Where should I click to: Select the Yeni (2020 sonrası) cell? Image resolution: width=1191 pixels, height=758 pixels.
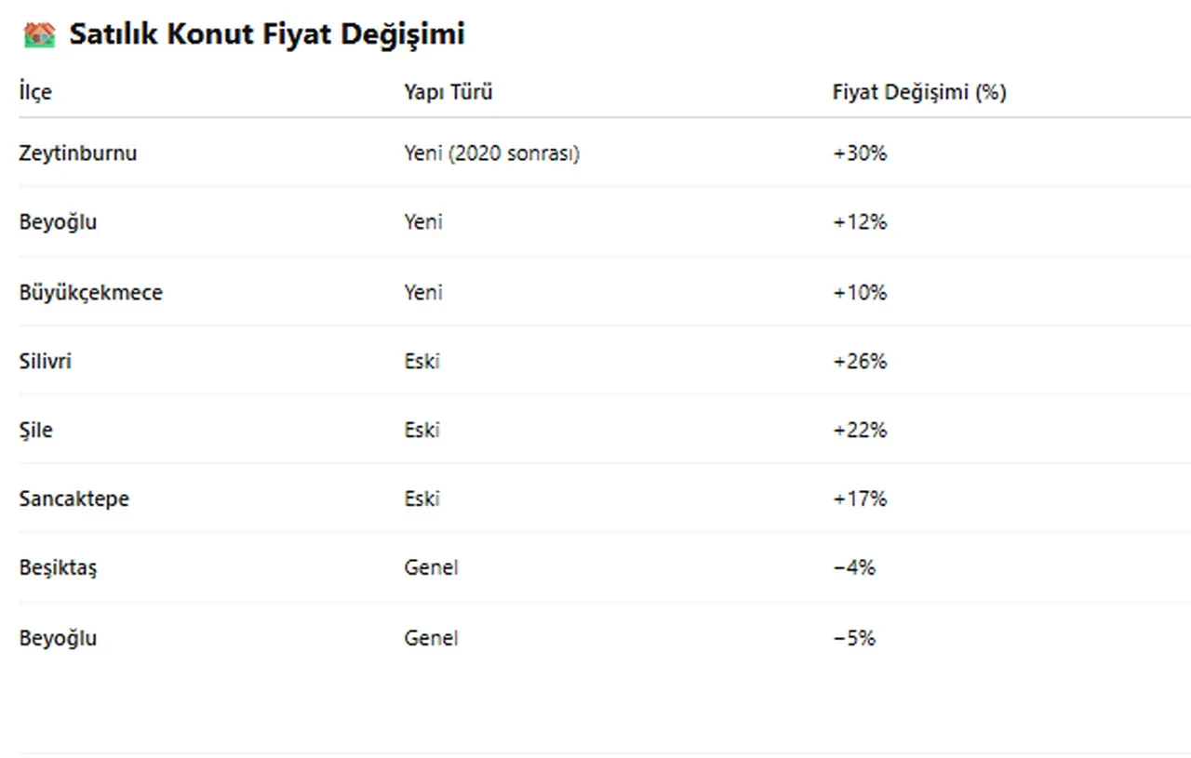tap(491, 153)
